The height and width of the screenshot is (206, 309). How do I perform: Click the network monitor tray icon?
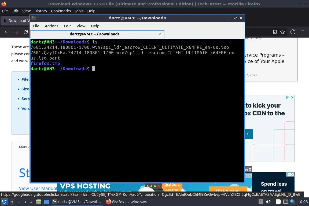(286, 202)
